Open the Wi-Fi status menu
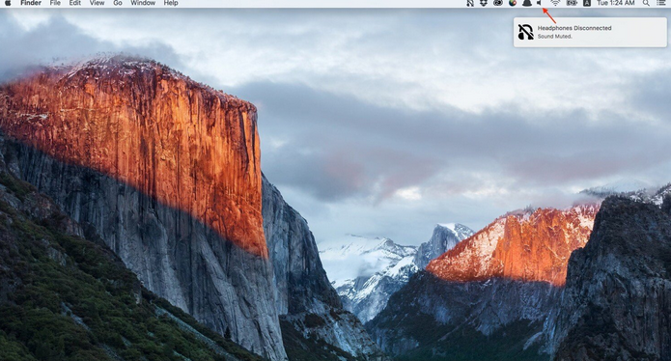The image size is (671, 361). pyautogui.click(x=555, y=3)
